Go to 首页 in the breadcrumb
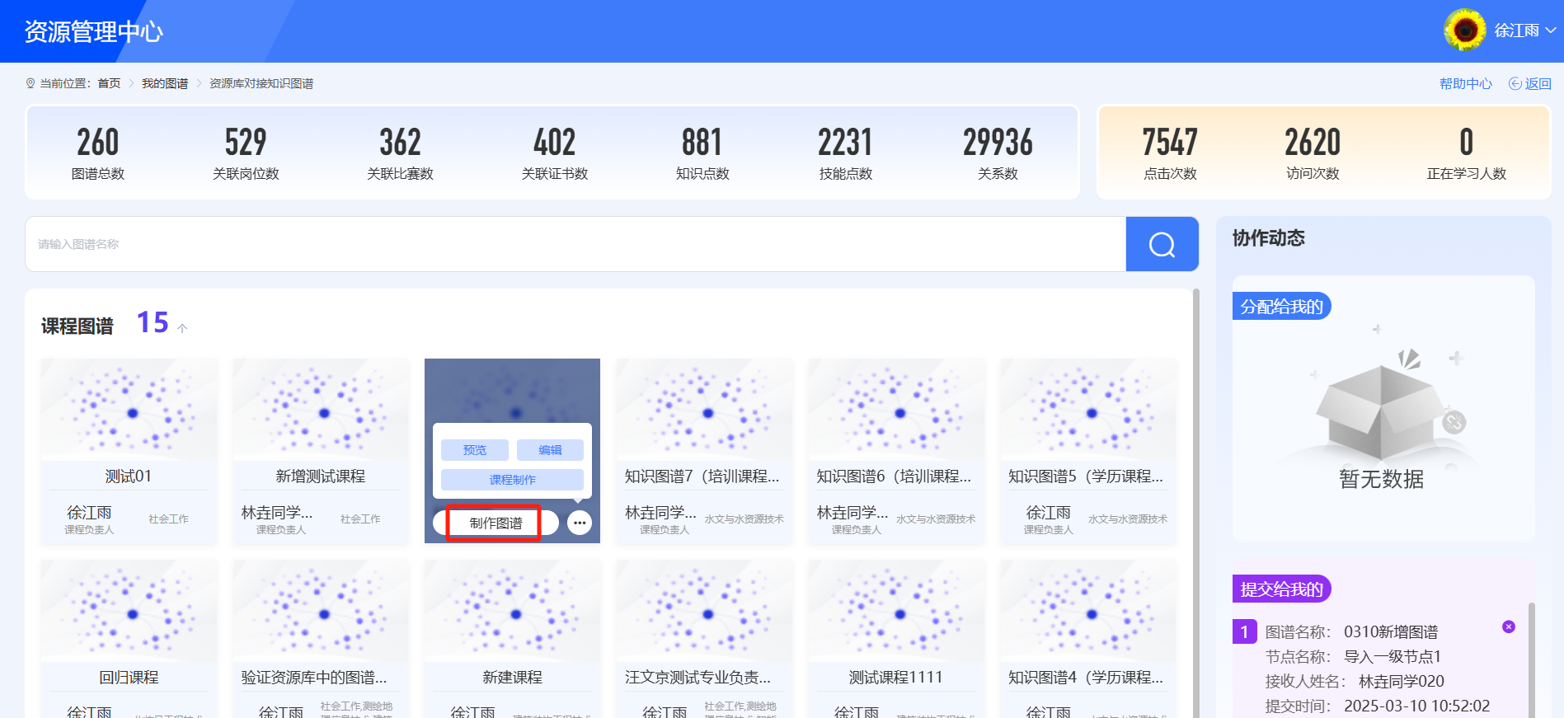 pyautogui.click(x=109, y=83)
